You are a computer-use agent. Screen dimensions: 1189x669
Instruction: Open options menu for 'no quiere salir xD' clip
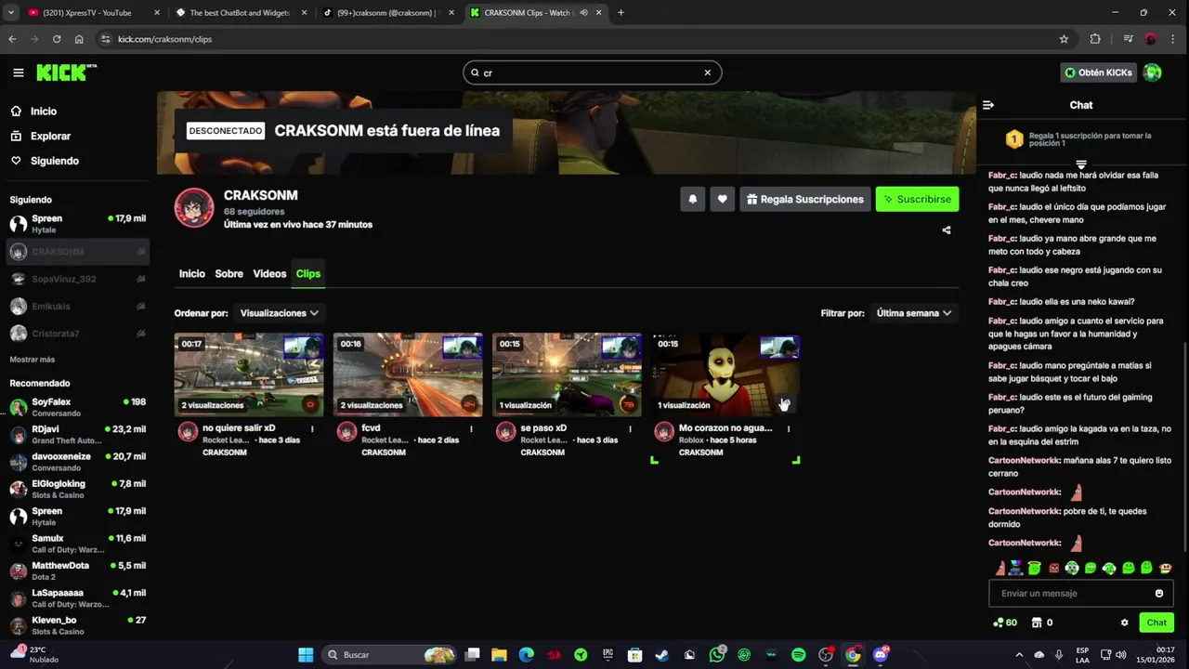pyautogui.click(x=312, y=429)
